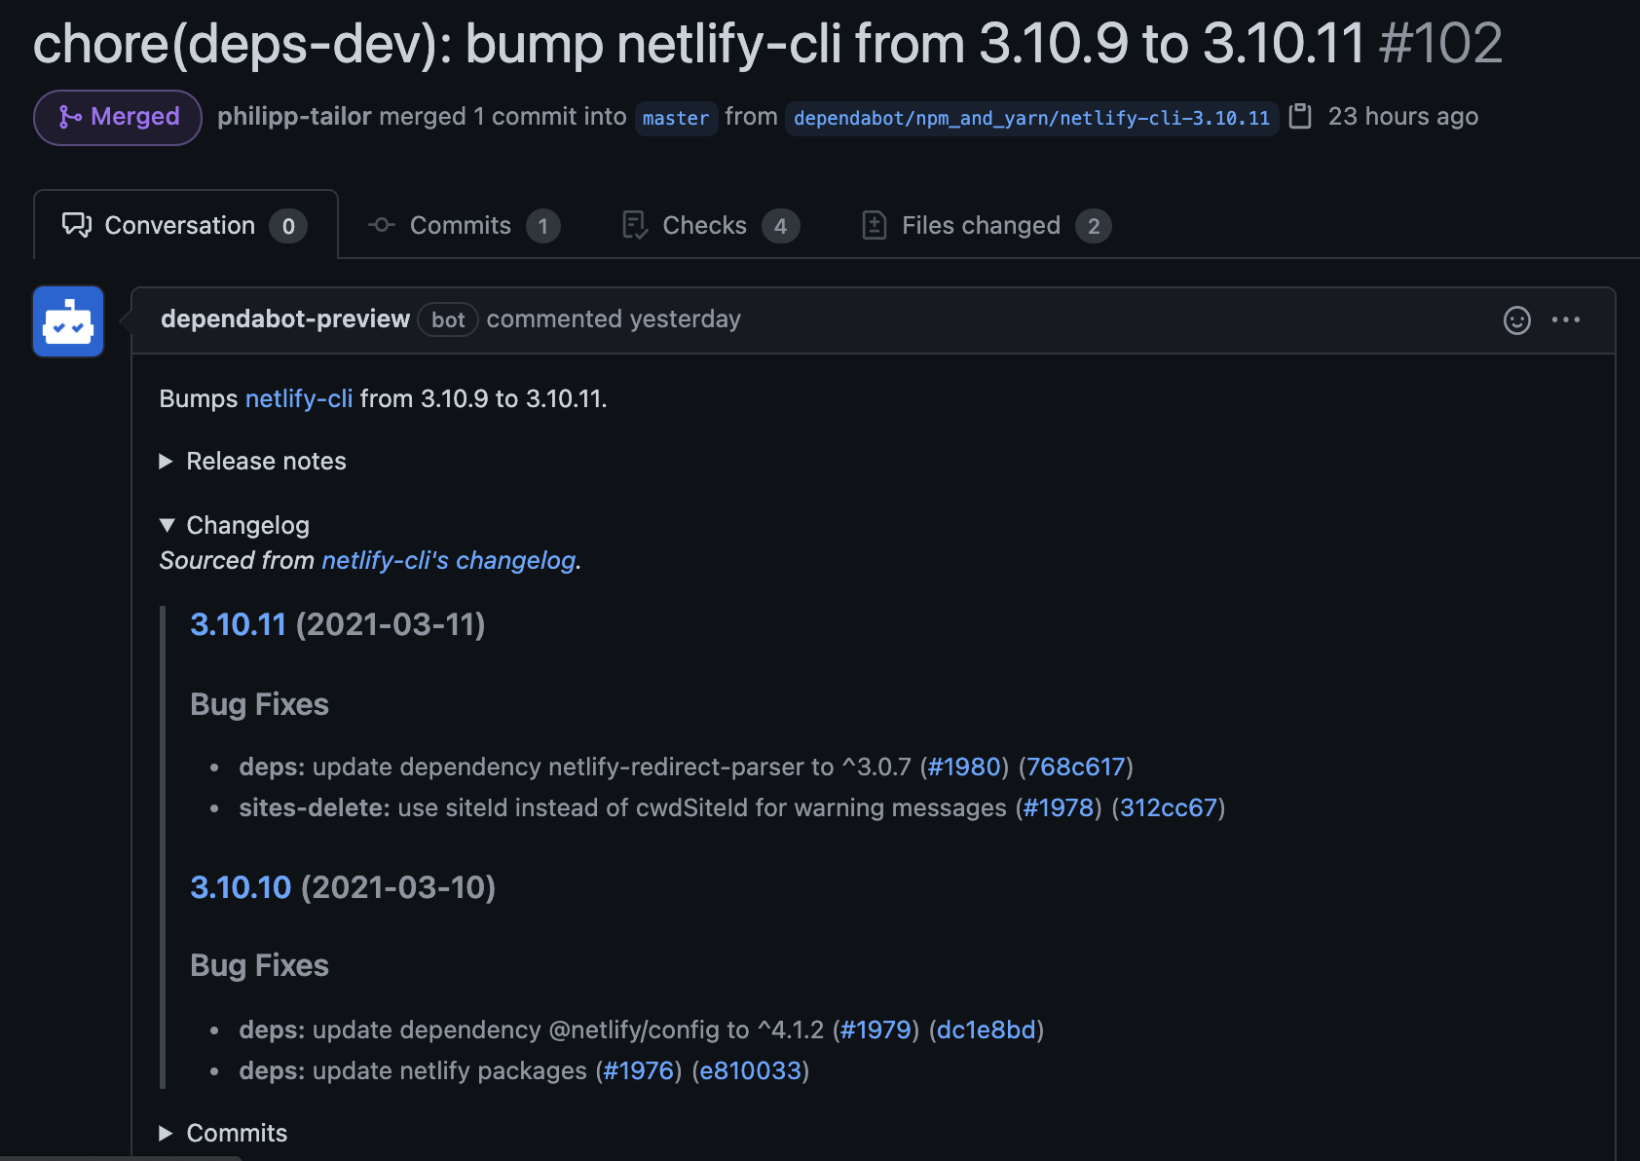Open commit dc1e8bd link

pyautogui.click(x=987, y=1030)
